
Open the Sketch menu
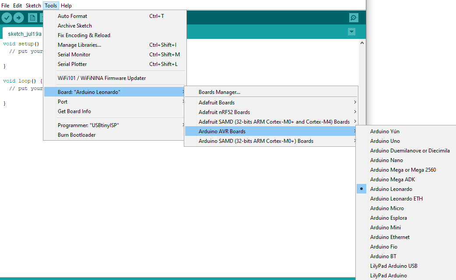33,5
